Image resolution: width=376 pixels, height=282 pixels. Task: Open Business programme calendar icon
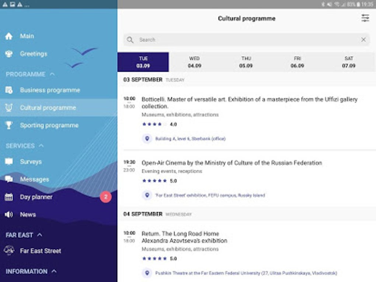(9, 90)
